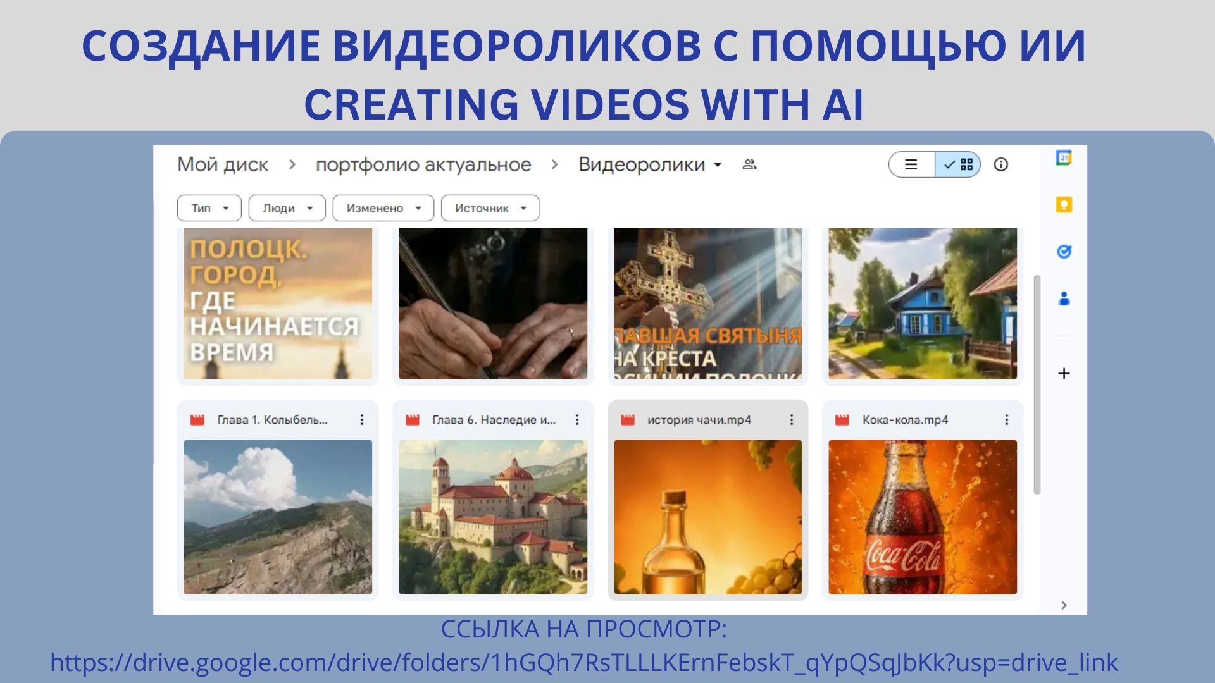Navigate to портфолио актуальное breadcrumb

coord(423,164)
